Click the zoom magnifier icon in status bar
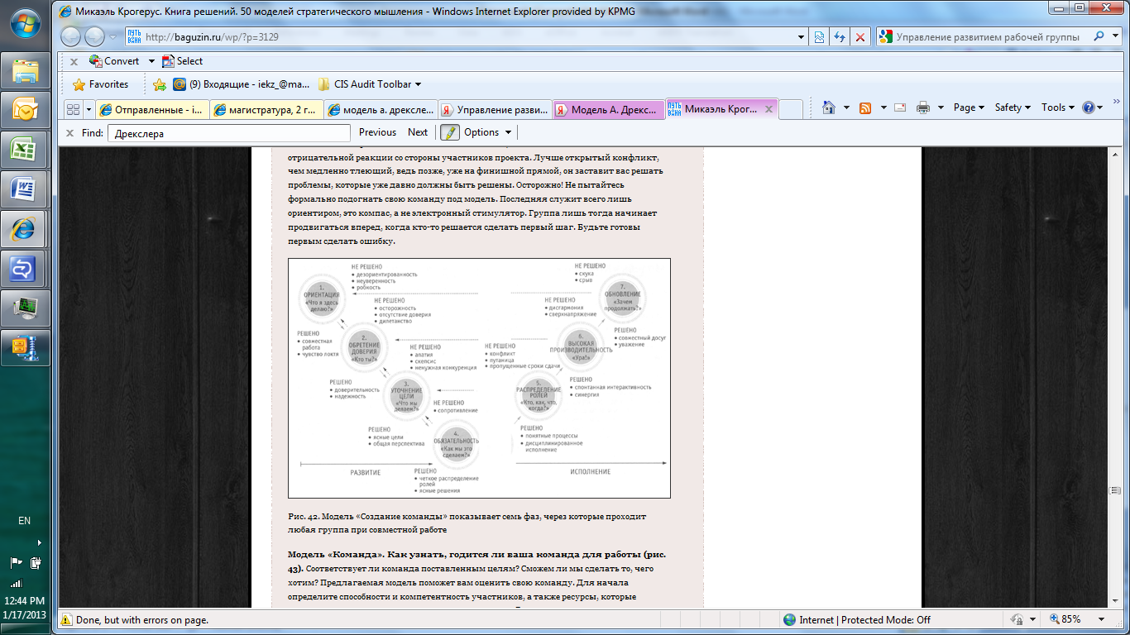Screen dimensions: 1130x635 [x=1055, y=619]
